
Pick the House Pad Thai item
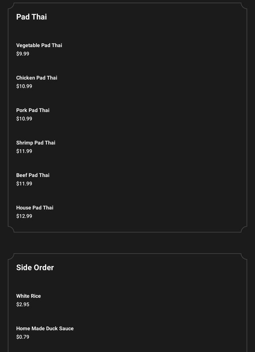pyautogui.click(x=35, y=208)
